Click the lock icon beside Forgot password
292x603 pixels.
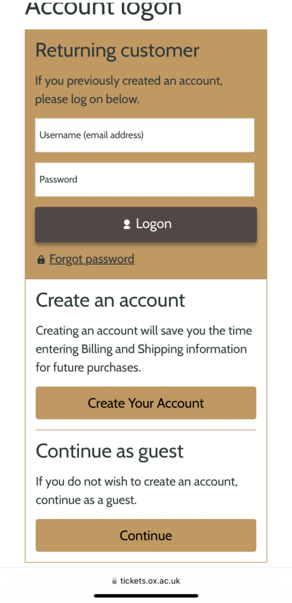[41, 260]
